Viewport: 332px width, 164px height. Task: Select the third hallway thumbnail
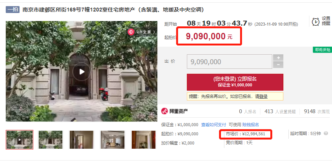(x=82, y=140)
